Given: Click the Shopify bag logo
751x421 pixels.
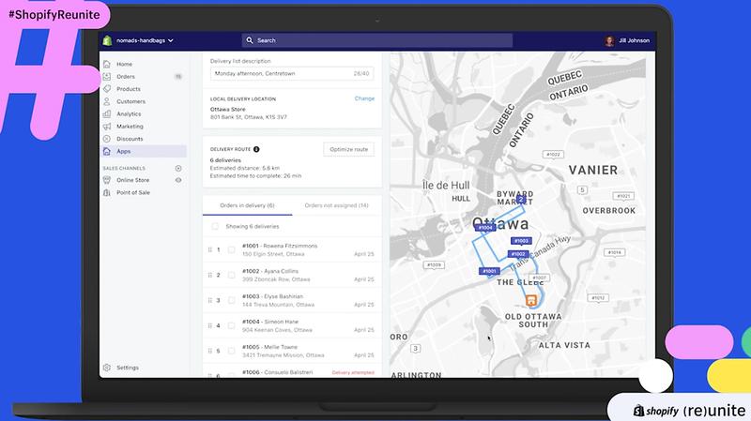Looking at the screenshot, I should tap(107, 40).
